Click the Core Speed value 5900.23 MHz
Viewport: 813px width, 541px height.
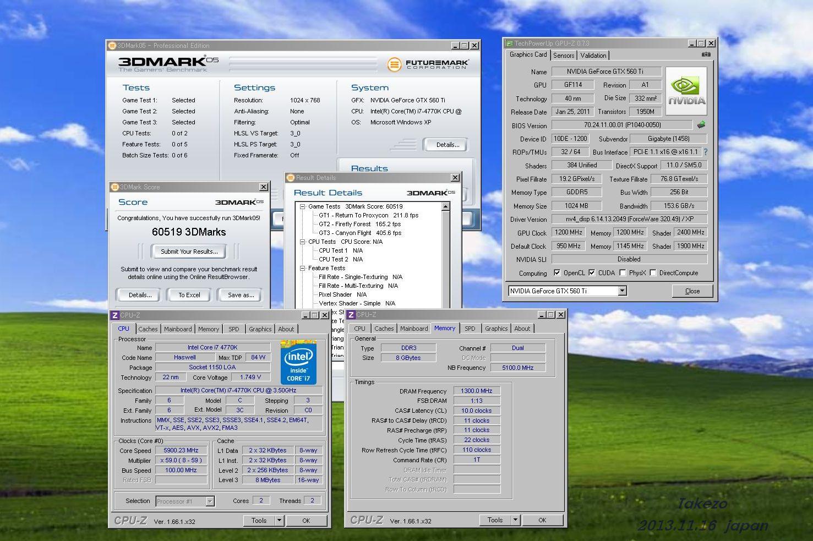pyautogui.click(x=181, y=450)
